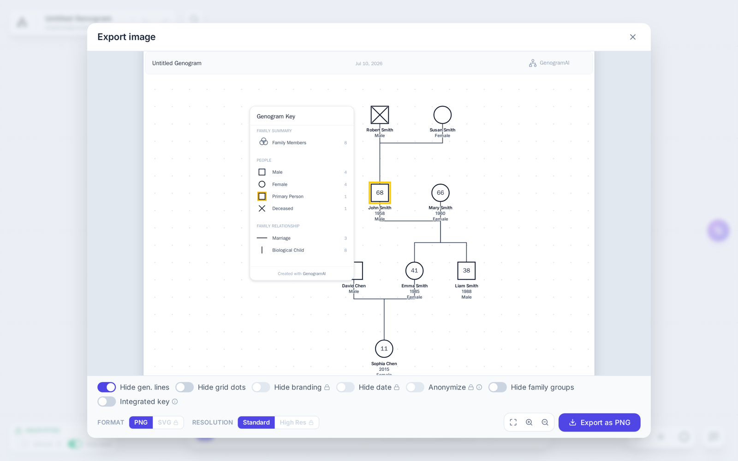Select Sophia Chen node labeled 11

384,349
